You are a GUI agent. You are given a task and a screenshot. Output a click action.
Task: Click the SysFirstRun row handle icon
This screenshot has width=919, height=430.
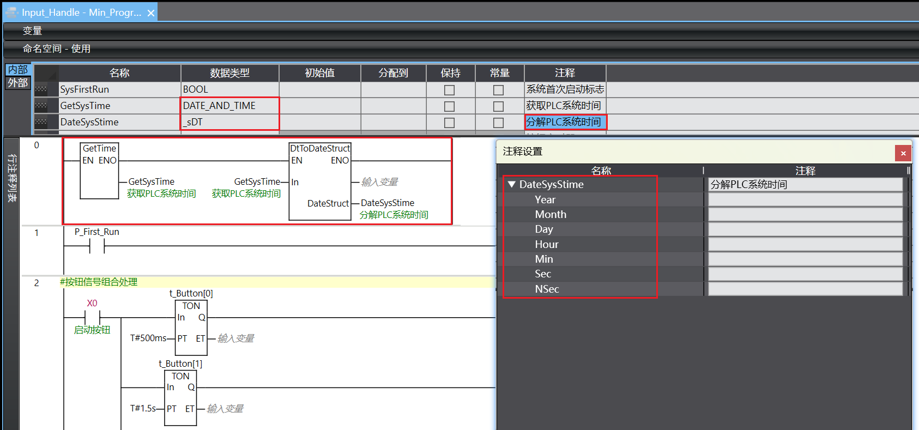pos(41,89)
